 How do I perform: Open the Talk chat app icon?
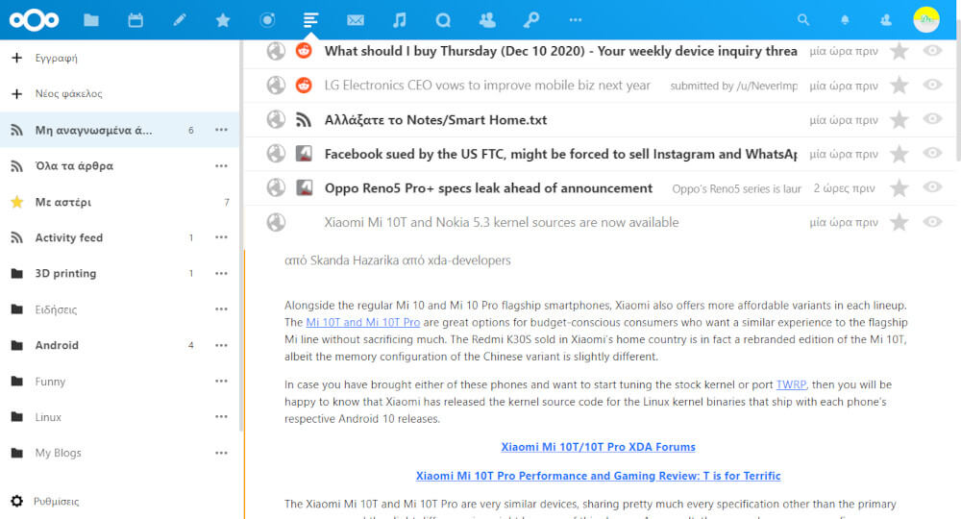pyautogui.click(x=443, y=20)
